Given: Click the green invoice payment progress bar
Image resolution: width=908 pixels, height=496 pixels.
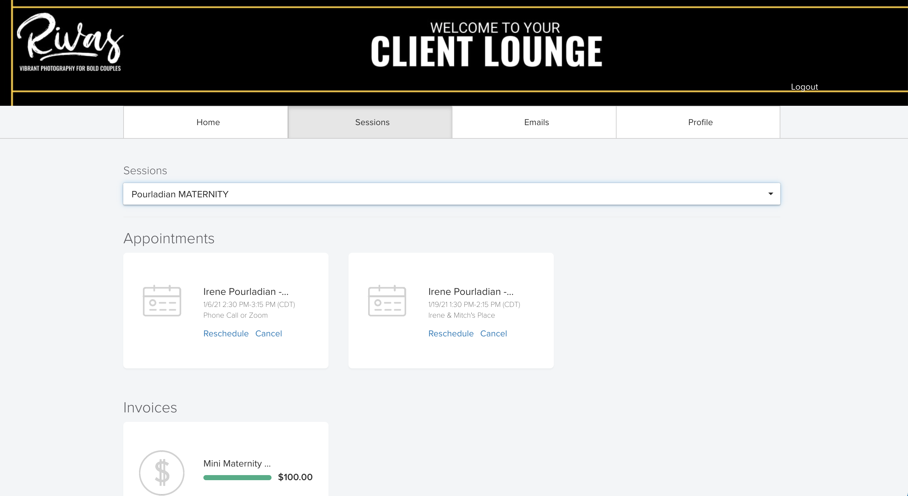Looking at the screenshot, I should click(237, 477).
